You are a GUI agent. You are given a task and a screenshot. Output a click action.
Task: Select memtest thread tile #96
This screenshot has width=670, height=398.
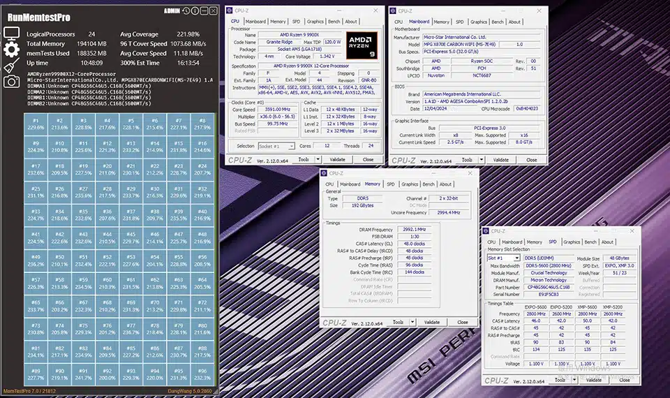coord(202,374)
